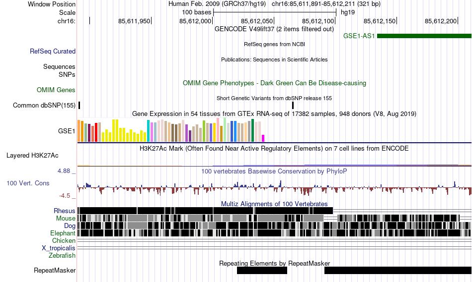Open the RefSeq Curated track label
This screenshot has height=282, width=472.
(52, 52)
